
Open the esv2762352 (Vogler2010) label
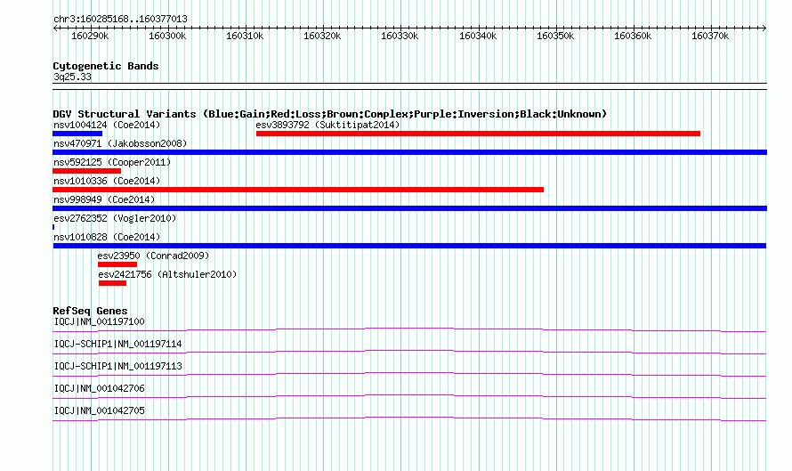point(115,218)
